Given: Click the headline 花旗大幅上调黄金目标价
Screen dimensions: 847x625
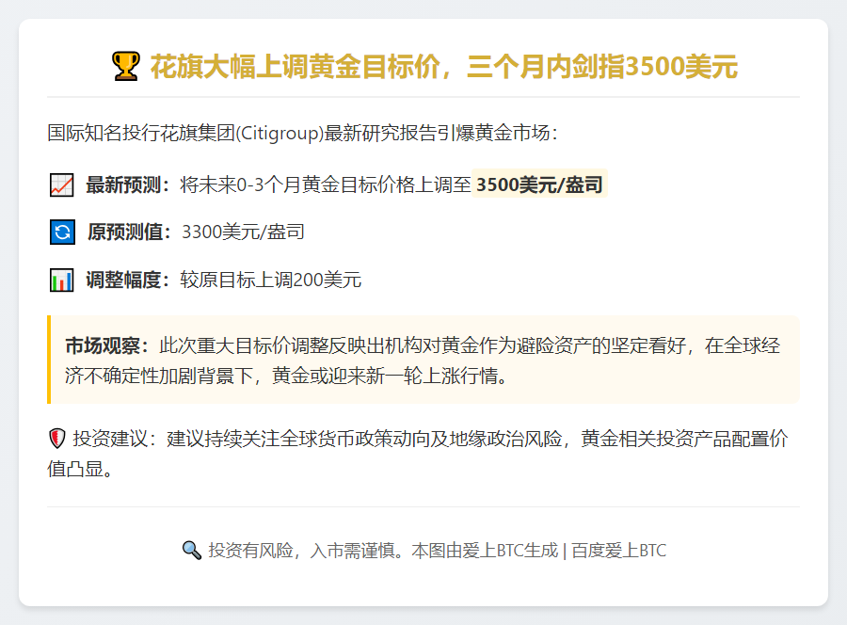Looking at the screenshot, I should (296, 67).
